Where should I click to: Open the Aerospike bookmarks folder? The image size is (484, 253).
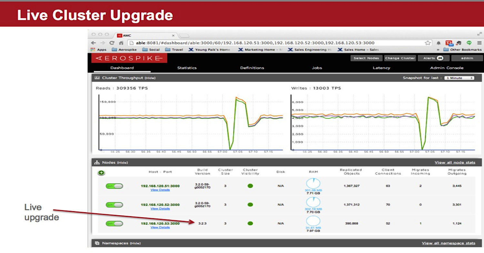point(124,50)
